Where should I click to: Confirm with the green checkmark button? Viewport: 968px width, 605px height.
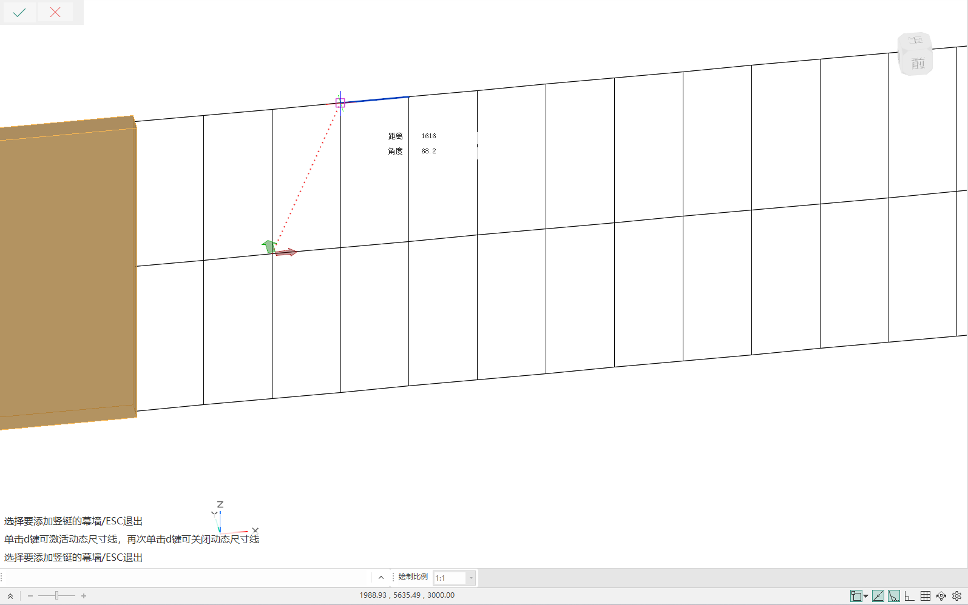tap(19, 12)
